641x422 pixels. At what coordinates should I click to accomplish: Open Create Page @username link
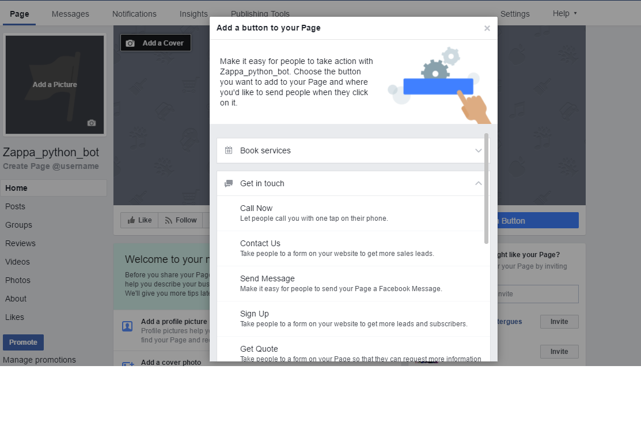[x=51, y=166]
